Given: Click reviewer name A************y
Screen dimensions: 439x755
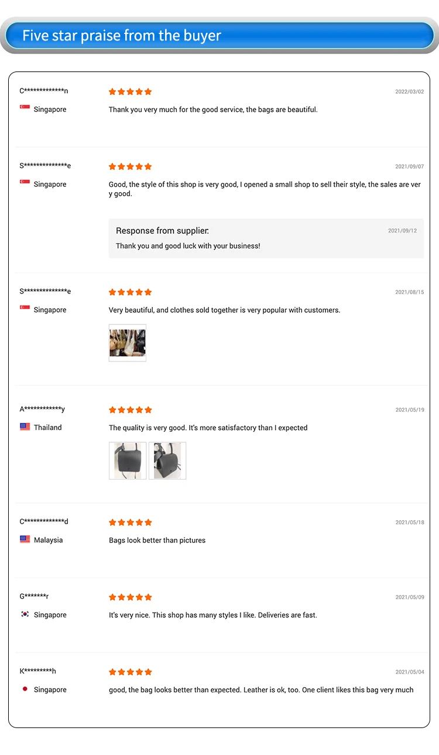Looking at the screenshot, I should pyautogui.click(x=42, y=409).
